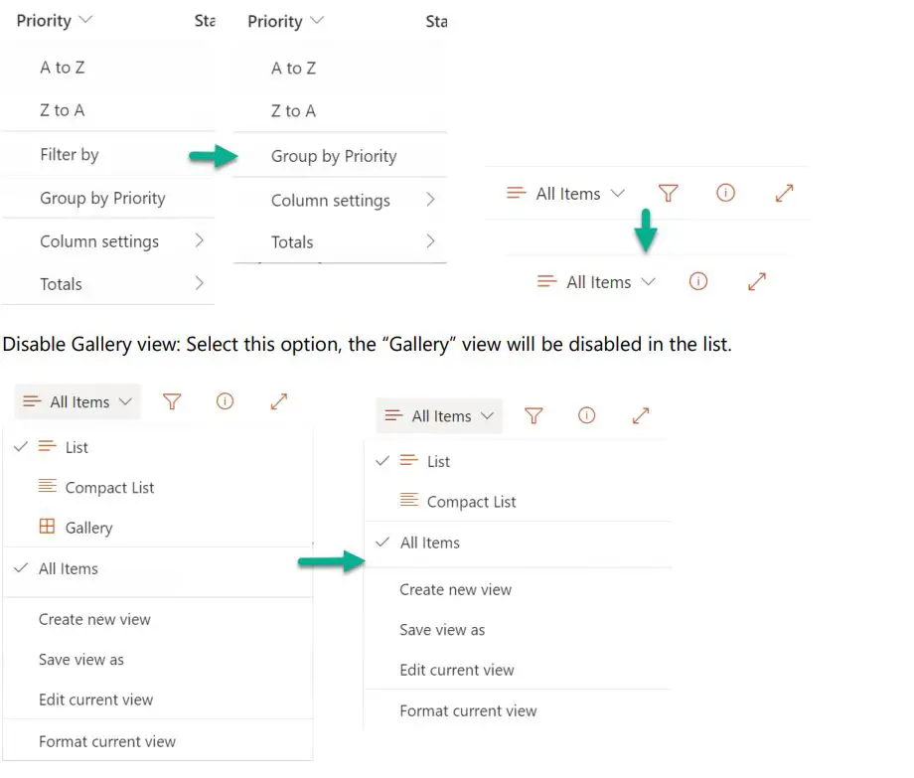Viewport: 914px width, 778px height.
Task: Expand the Totals submenu
Action: pyautogui.click(x=61, y=283)
